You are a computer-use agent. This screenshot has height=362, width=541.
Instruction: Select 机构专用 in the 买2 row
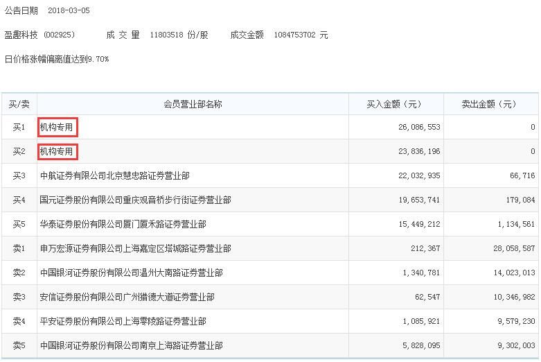(57, 152)
